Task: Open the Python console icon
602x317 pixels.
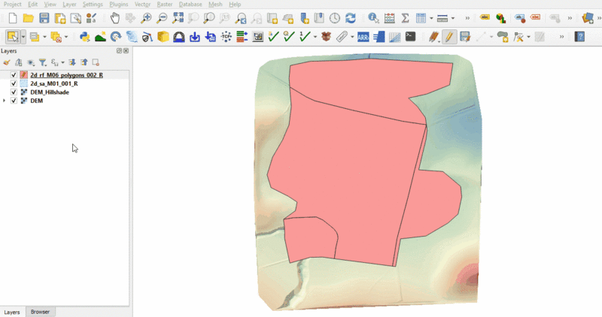Action: (x=84, y=36)
